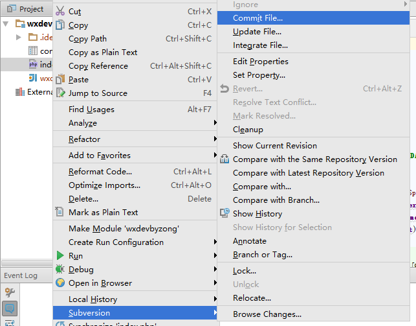
Task: Choose Update File... menu item
Action: (313, 31)
